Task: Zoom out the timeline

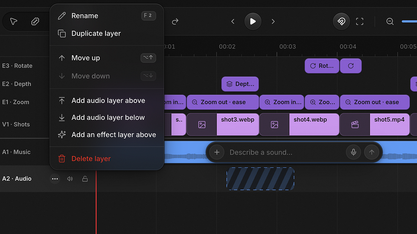Action: click(390, 21)
